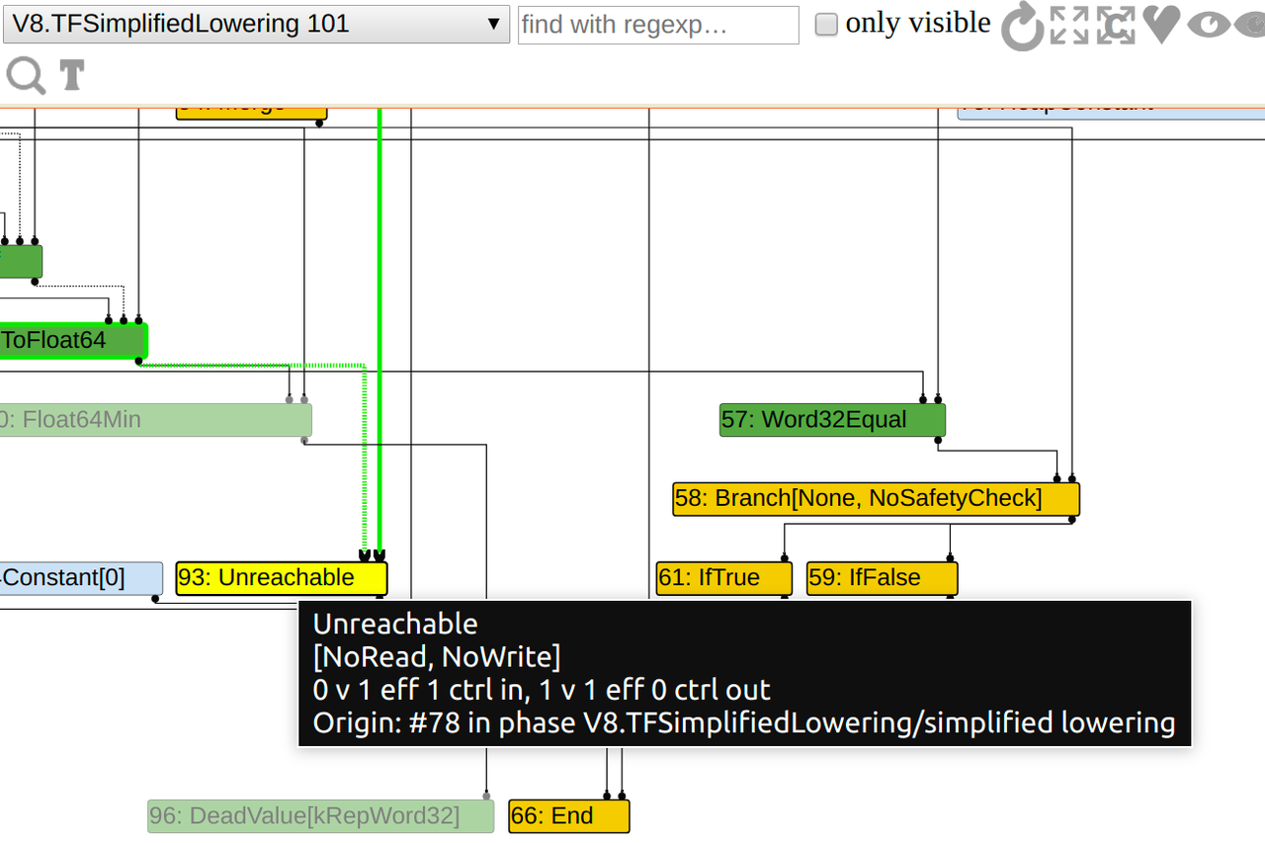Select the 57: Word32Equal node

pos(832,420)
